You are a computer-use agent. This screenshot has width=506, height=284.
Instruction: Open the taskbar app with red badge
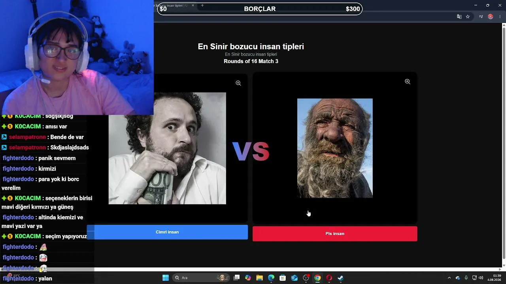(306, 278)
